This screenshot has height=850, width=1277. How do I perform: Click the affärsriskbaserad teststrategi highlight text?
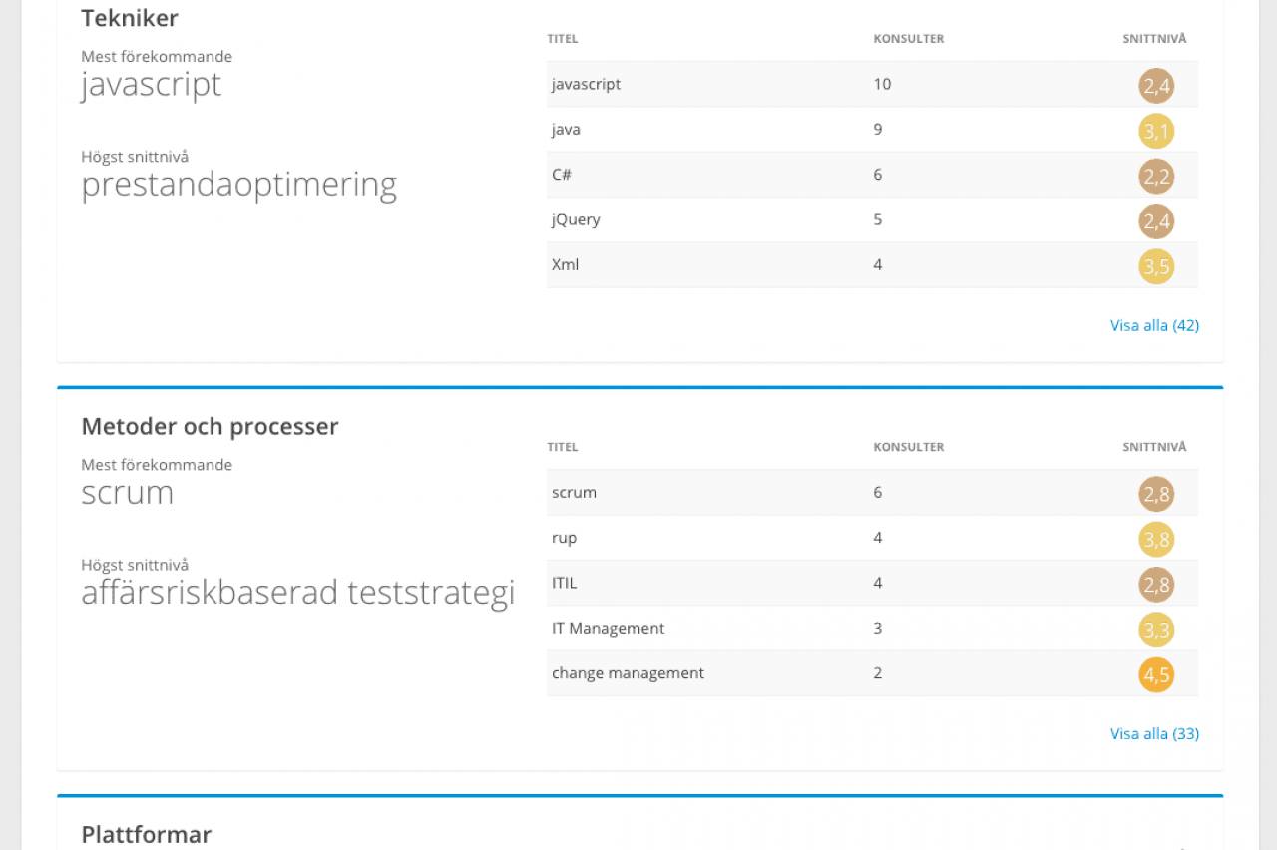click(x=297, y=593)
